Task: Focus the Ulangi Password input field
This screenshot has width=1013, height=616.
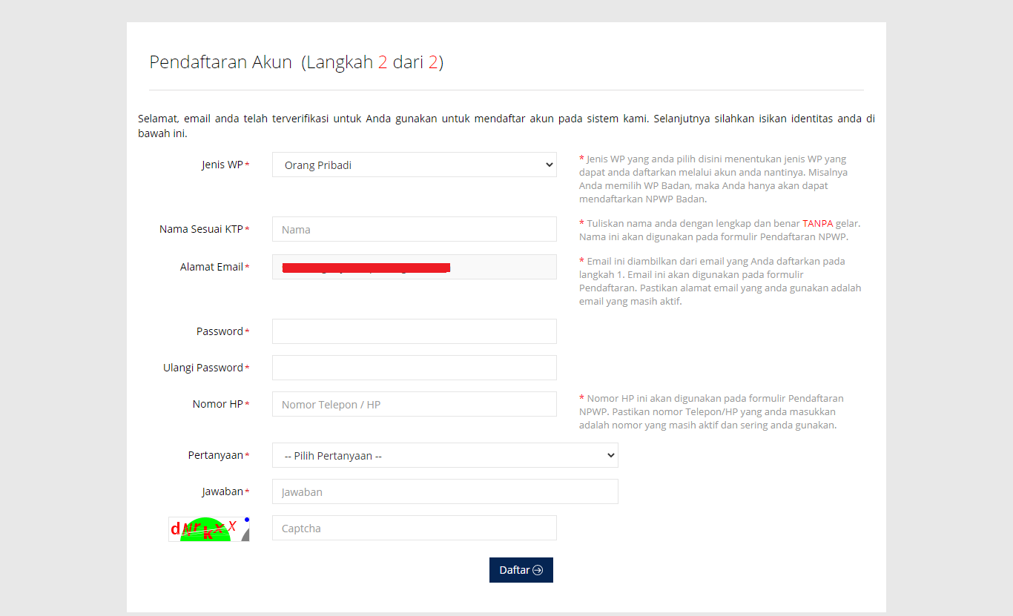Action: tap(414, 368)
